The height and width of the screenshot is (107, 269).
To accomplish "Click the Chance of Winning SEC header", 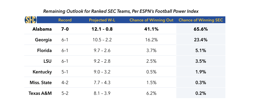I will coord(201,20).
